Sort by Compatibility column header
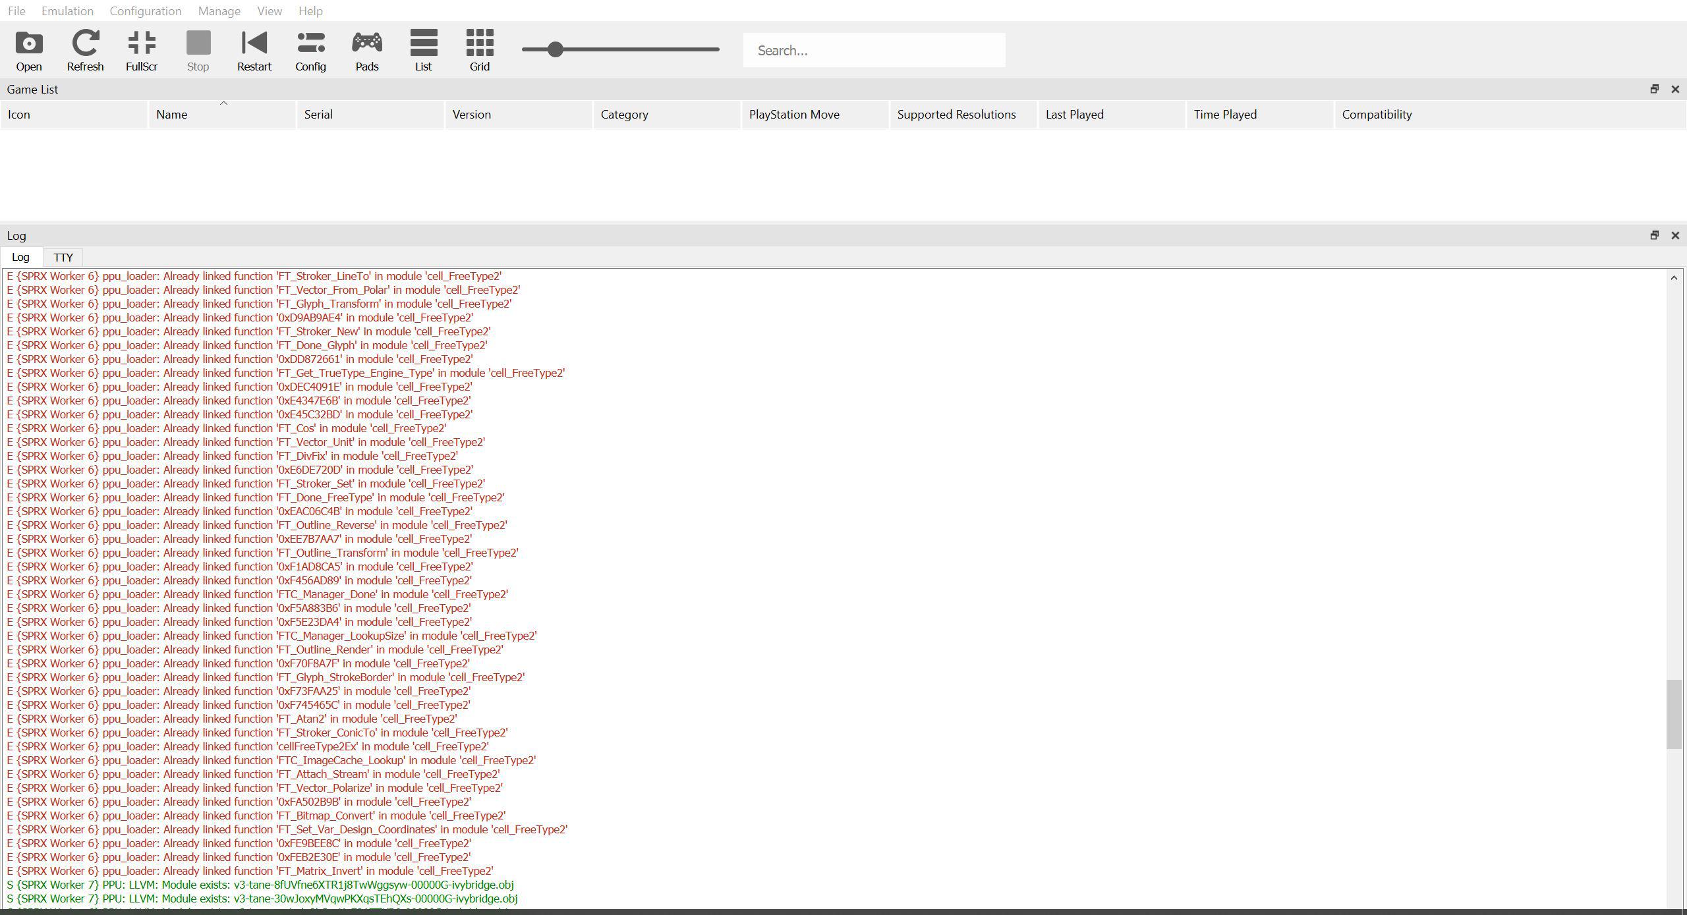This screenshot has width=1687, height=915. click(x=1377, y=115)
